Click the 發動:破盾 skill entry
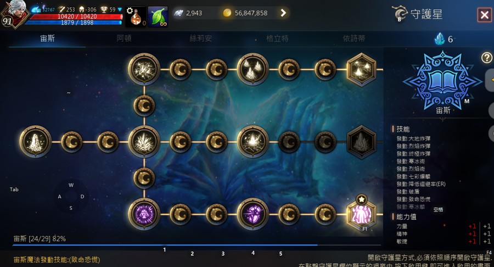The image size is (494, 267). click(x=408, y=192)
